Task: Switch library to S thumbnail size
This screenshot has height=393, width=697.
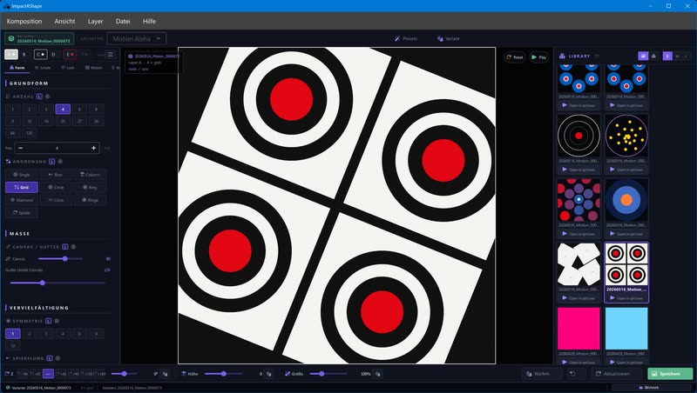Action: point(667,57)
